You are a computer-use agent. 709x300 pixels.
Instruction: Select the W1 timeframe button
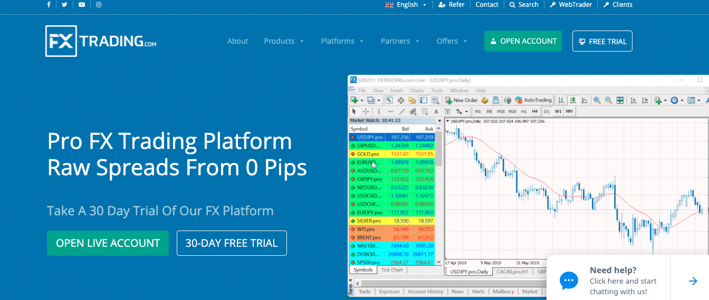point(558,111)
